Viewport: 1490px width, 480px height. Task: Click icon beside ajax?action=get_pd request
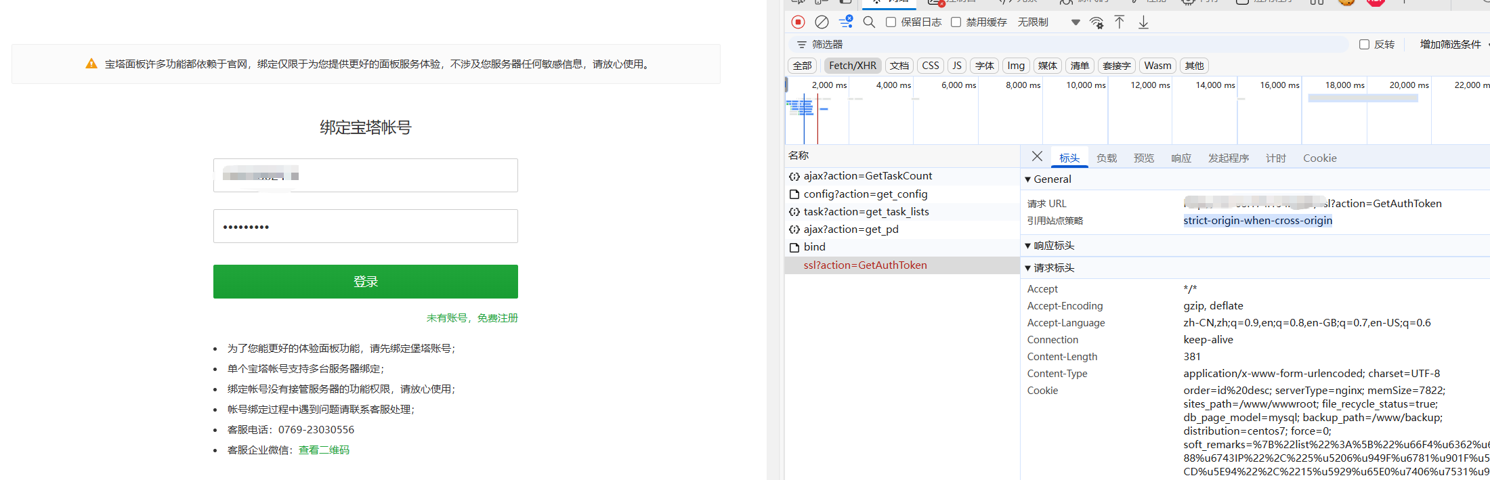[x=794, y=230]
